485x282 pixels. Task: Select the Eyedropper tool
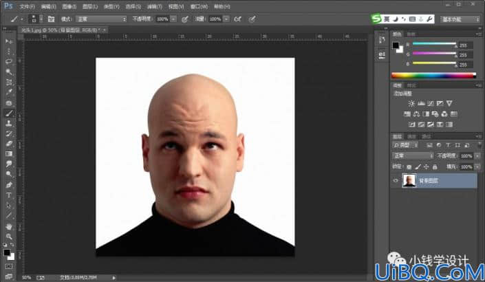coord(9,92)
